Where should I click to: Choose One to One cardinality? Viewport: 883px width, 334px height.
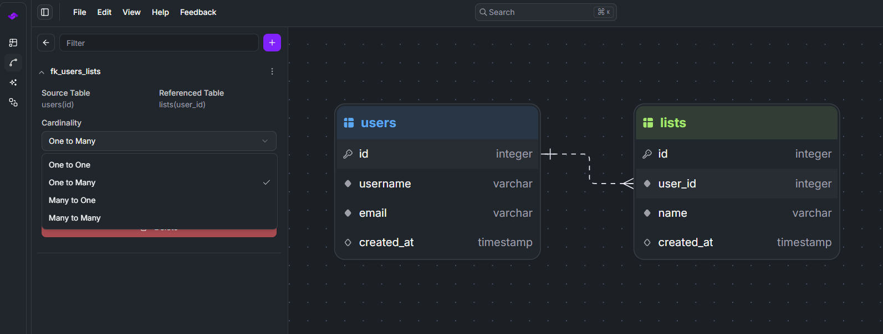pos(159,165)
